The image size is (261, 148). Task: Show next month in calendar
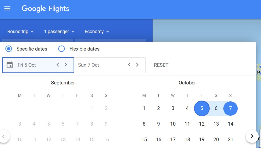coord(252,136)
